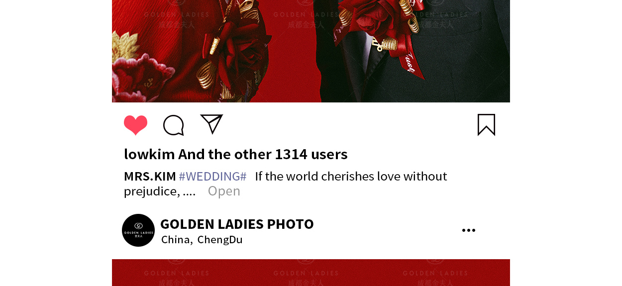
Task: Click the caption text about cherishing love
Action: click(351, 176)
